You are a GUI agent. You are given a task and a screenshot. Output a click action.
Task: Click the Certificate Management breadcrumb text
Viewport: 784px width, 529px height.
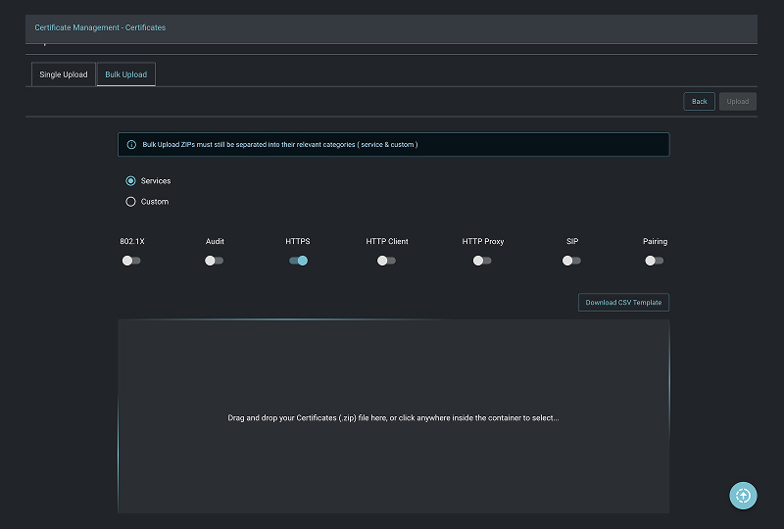[x=74, y=27]
